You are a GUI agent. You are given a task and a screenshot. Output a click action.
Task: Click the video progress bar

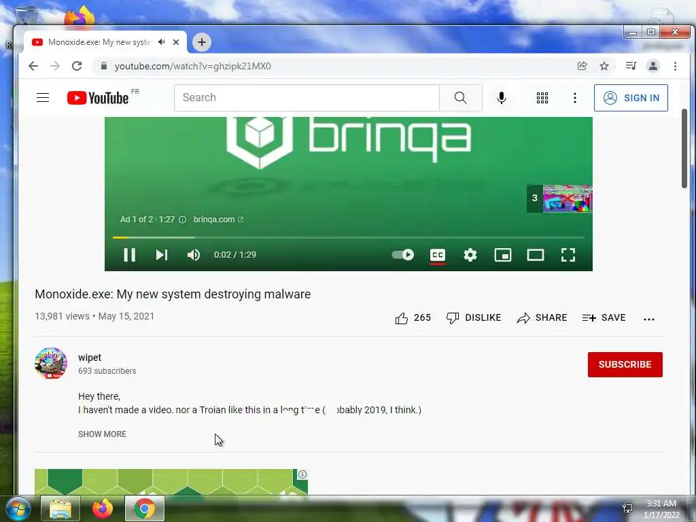tap(349, 237)
